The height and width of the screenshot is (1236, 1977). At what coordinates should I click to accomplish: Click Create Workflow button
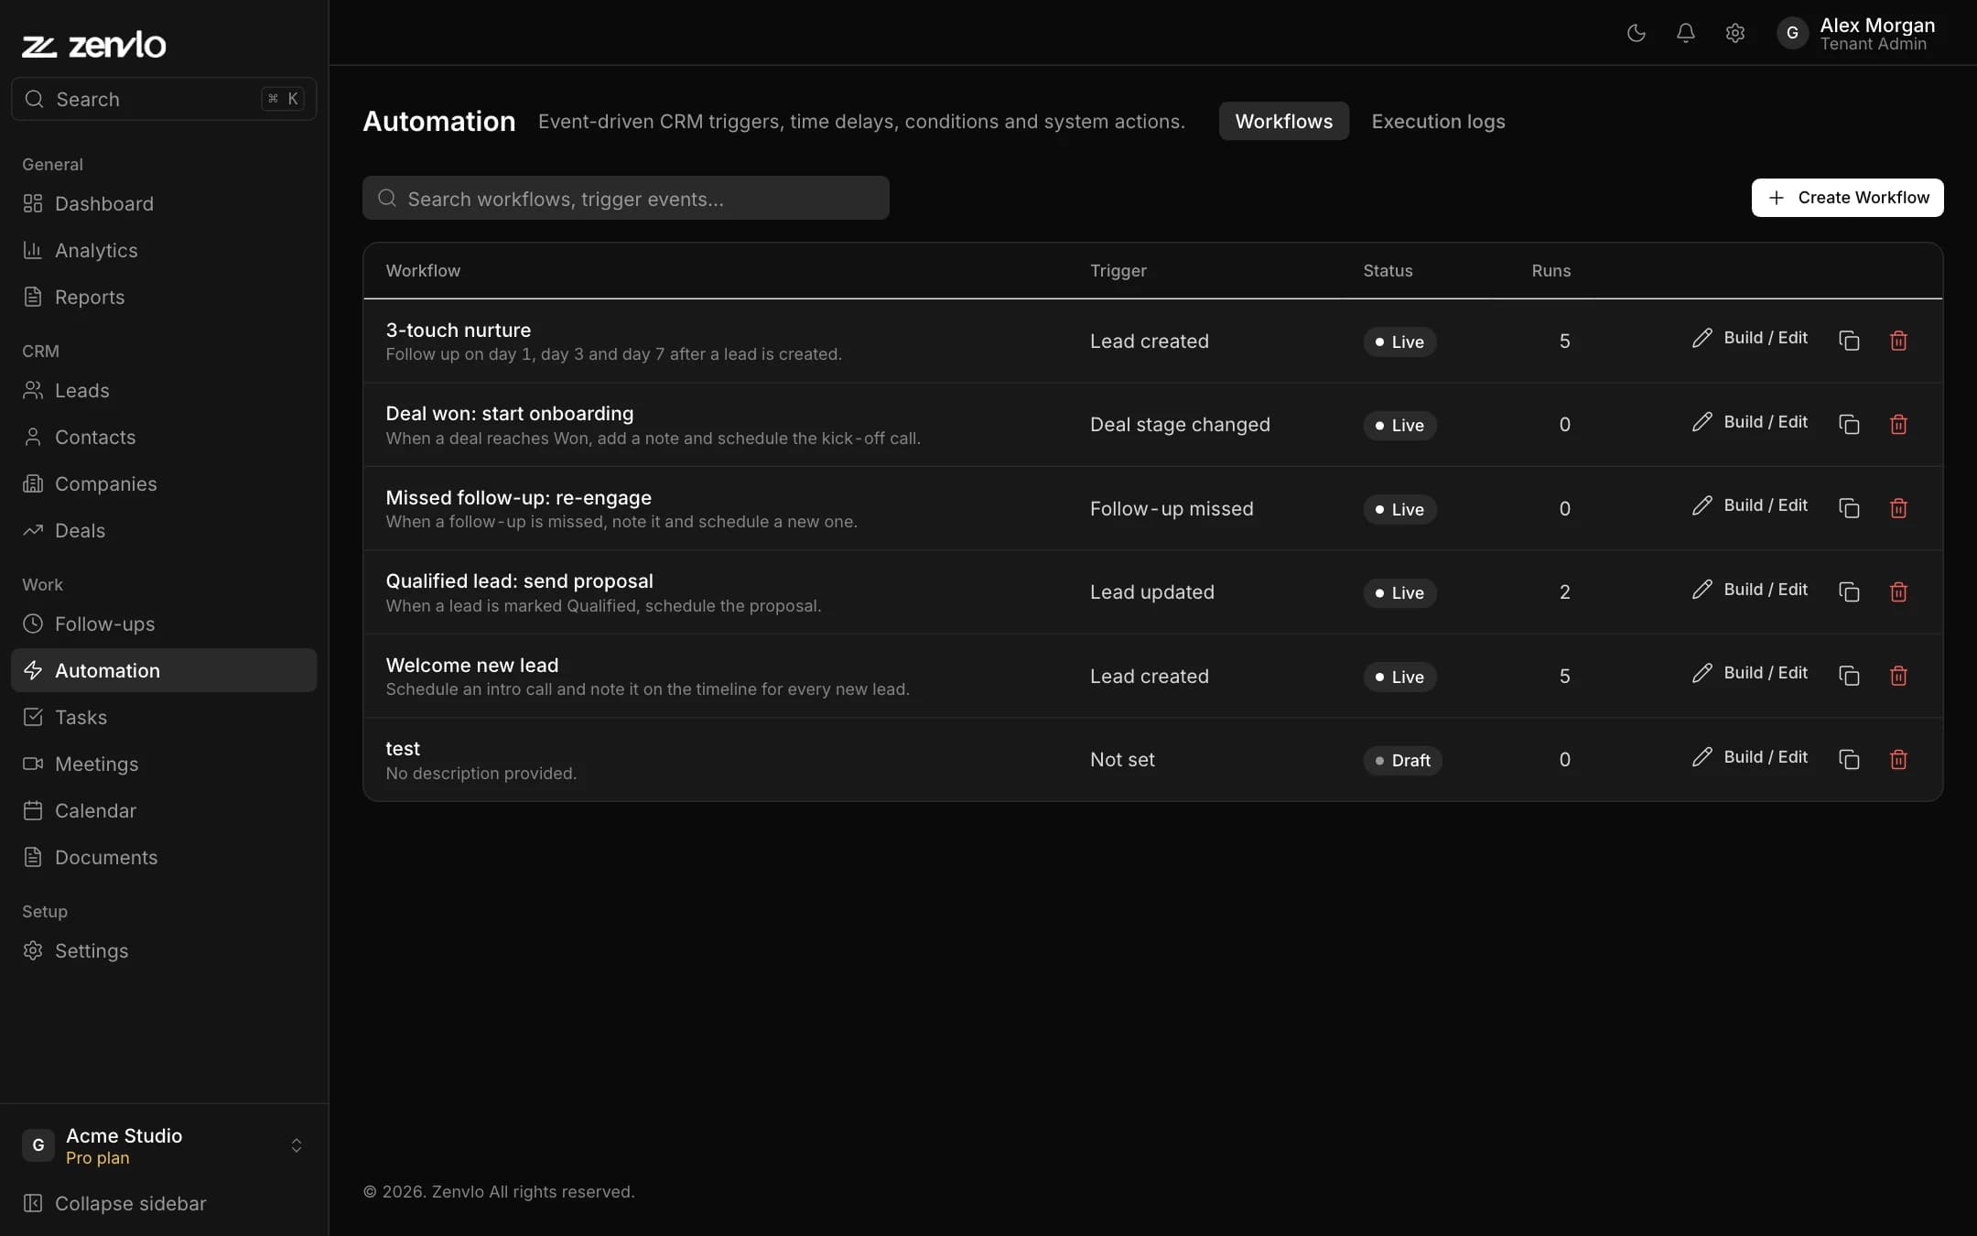1847,198
